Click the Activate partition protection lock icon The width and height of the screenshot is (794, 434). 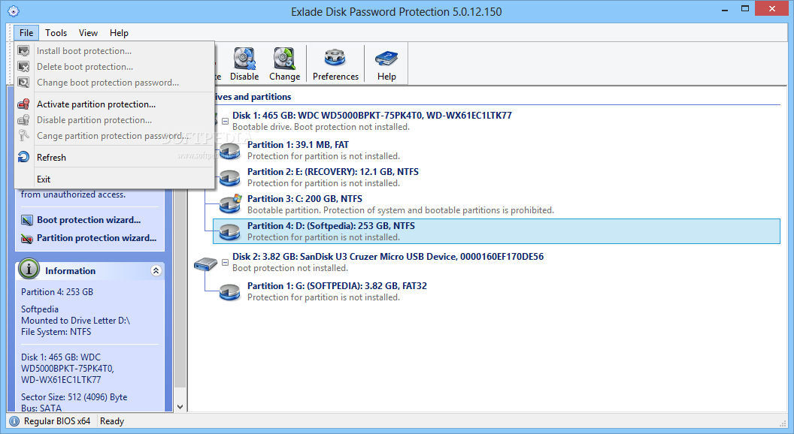(23, 104)
